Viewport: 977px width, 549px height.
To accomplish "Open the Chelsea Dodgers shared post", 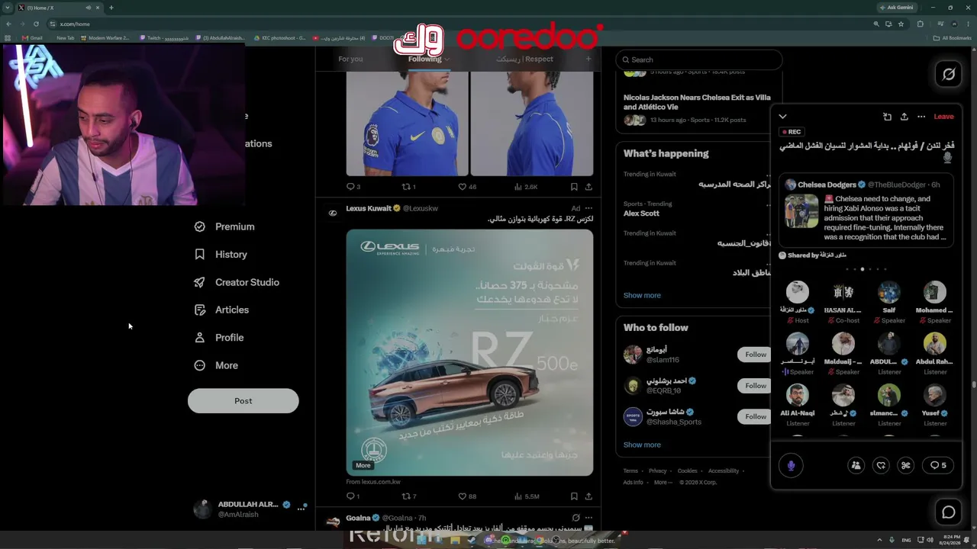I will [866, 211].
